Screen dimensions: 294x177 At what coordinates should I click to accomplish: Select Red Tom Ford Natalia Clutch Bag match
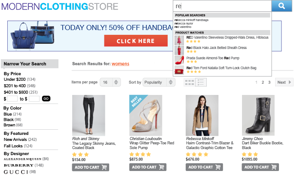click(221, 68)
